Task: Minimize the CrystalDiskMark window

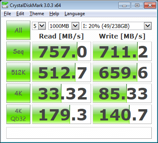Action: tap(124, 5)
